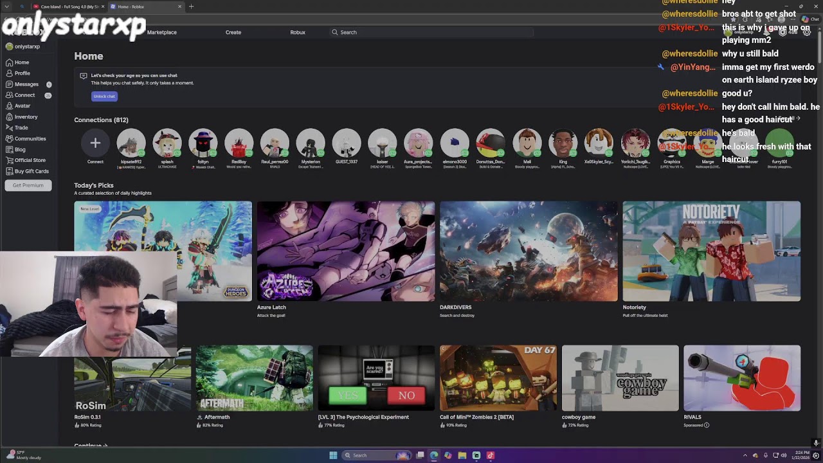
Task: Click the Sponsored info icon under RIVALS
Action: tap(707, 425)
